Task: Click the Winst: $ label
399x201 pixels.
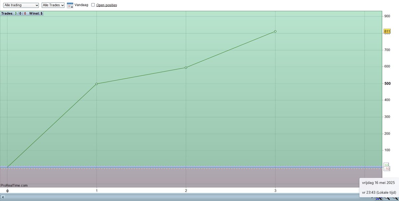Action: [36, 14]
